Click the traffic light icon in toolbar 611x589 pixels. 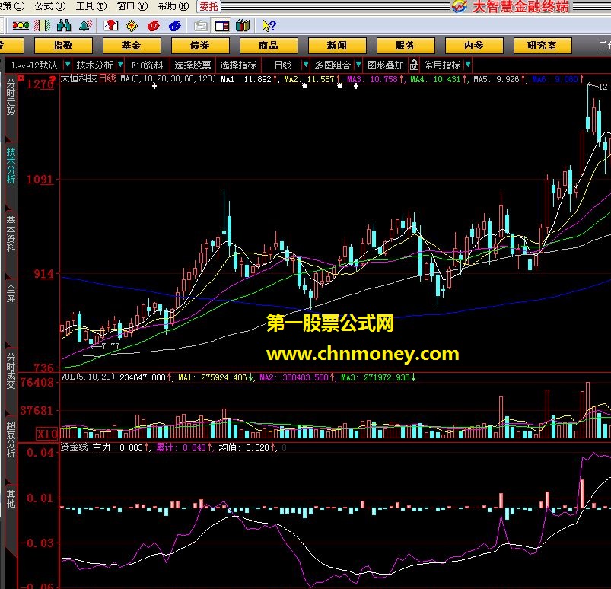(x=21, y=26)
